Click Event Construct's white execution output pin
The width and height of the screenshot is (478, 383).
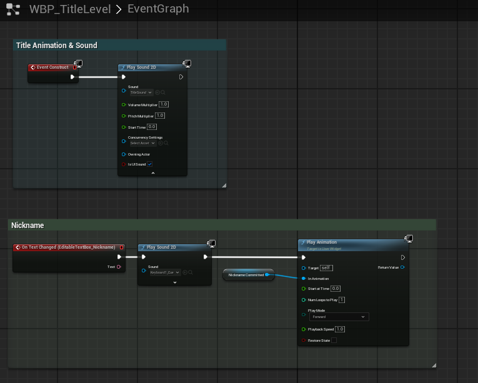pos(72,77)
